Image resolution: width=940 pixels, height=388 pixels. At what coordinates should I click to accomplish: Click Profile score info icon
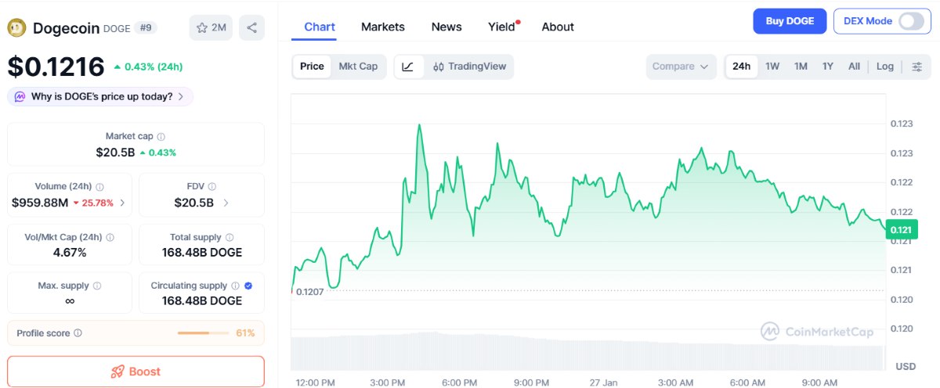point(78,333)
